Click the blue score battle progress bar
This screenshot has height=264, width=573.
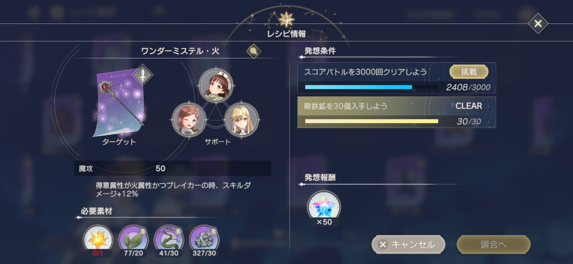(x=372, y=87)
